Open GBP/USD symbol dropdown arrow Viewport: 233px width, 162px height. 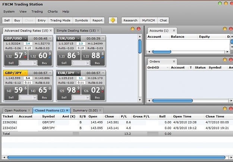(x=25, y=38)
